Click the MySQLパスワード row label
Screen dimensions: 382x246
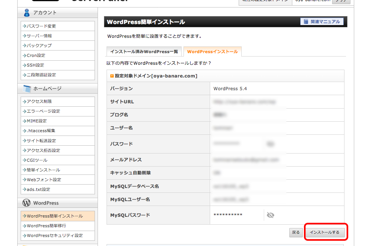[x=130, y=215]
